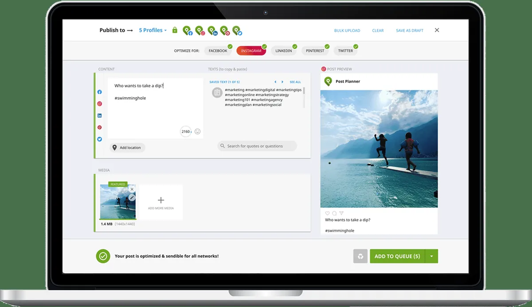The width and height of the screenshot is (532, 307).
Task: Edit featured image with pencil icon
Action: point(132,198)
